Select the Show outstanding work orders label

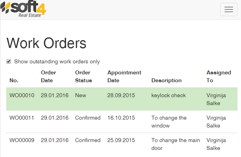pos(57,62)
